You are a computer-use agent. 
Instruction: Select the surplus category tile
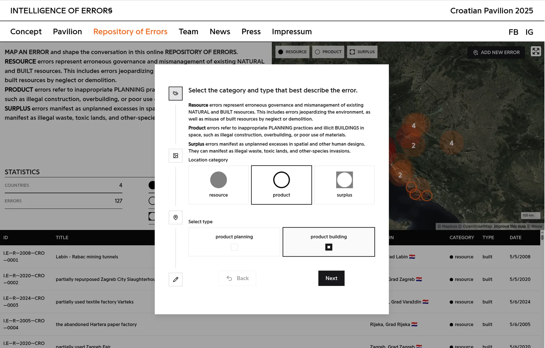click(344, 185)
